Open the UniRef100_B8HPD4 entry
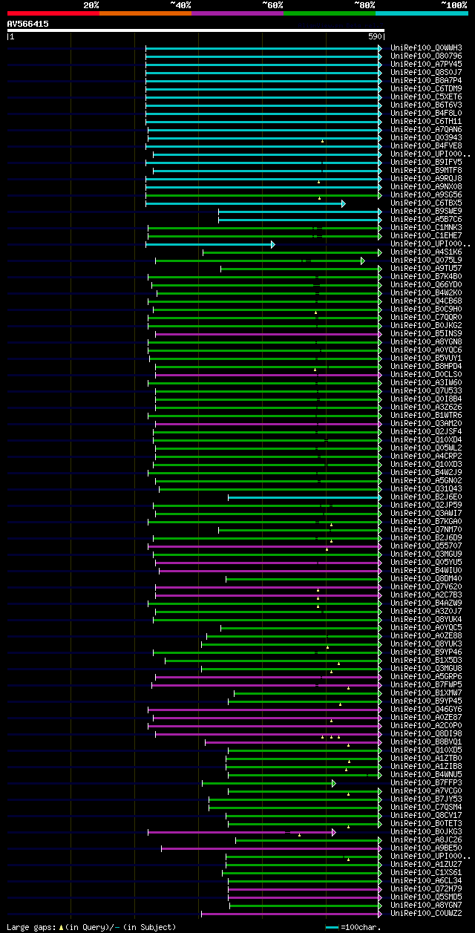The width and height of the screenshot is (475, 933). (x=426, y=366)
